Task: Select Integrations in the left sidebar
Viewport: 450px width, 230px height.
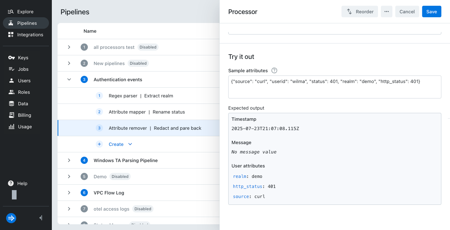Action: [x=30, y=34]
